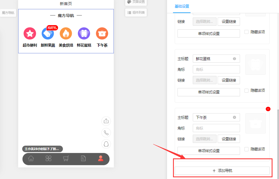The image size is (279, 179).
Task: Check the topmost 隐藏该项 checkbox
Action: 246,32
